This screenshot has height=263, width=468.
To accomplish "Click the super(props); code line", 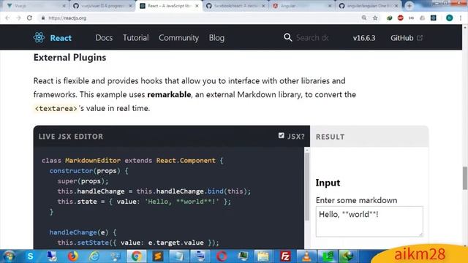I will (83, 181).
